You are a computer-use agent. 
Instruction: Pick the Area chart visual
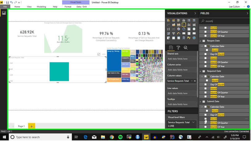click(x=173, y=25)
